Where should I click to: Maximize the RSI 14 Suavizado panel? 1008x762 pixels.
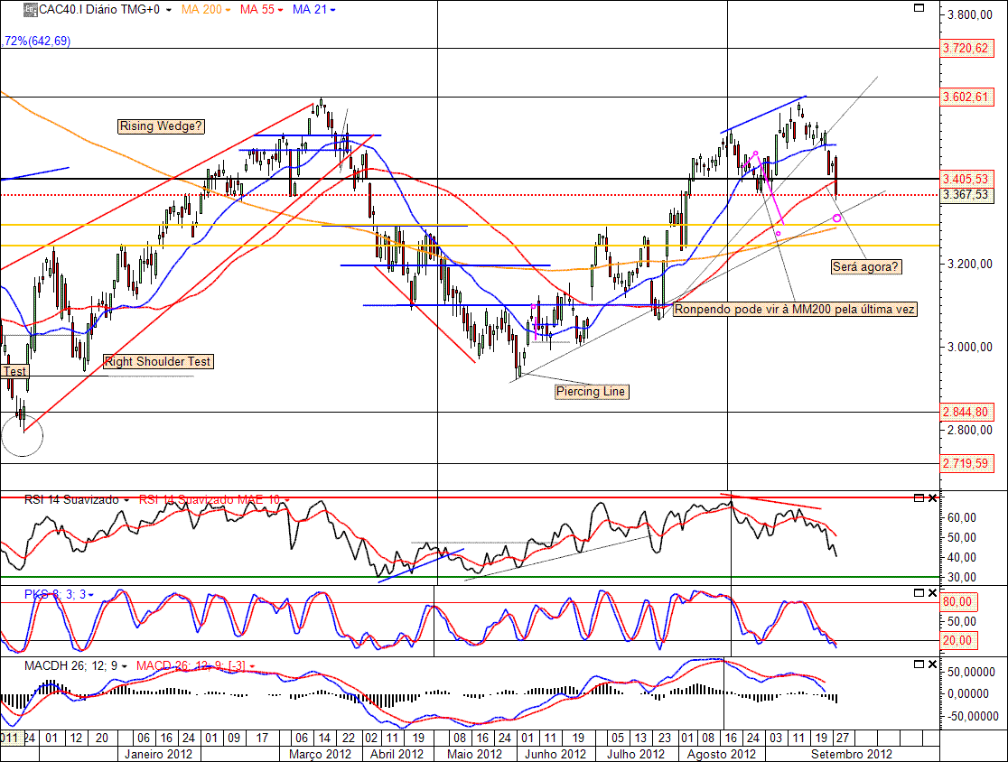(x=919, y=498)
